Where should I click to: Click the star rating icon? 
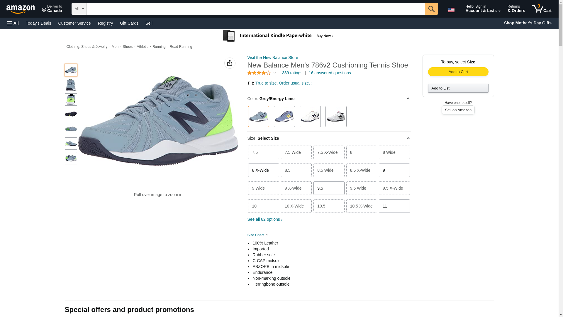pyautogui.click(x=259, y=73)
